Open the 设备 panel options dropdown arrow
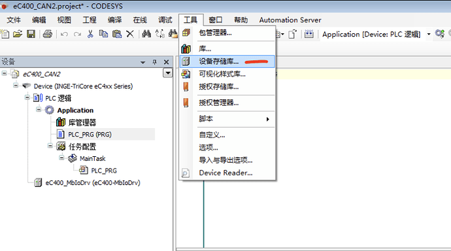The image size is (451, 251). (142, 62)
